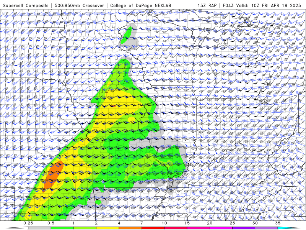This screenshot has width=306, height=230.
Task: Click the small detached green area near top
Action: coord(126,35)
